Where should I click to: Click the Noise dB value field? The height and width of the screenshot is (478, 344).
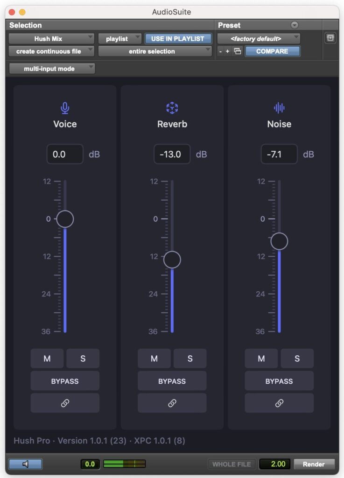coord(279,154)
